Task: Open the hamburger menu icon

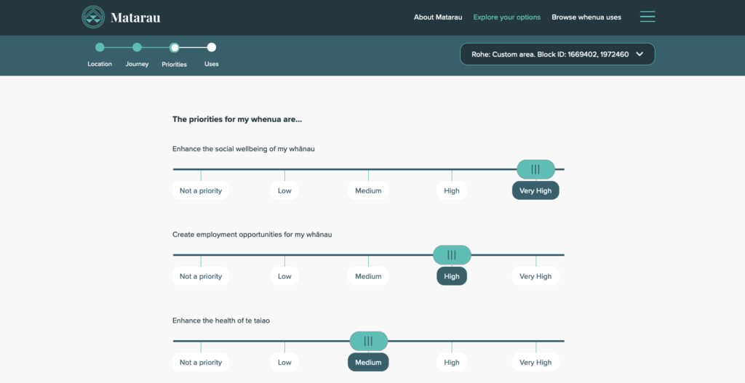Action: pyautogui.click(x=647, y=17)
